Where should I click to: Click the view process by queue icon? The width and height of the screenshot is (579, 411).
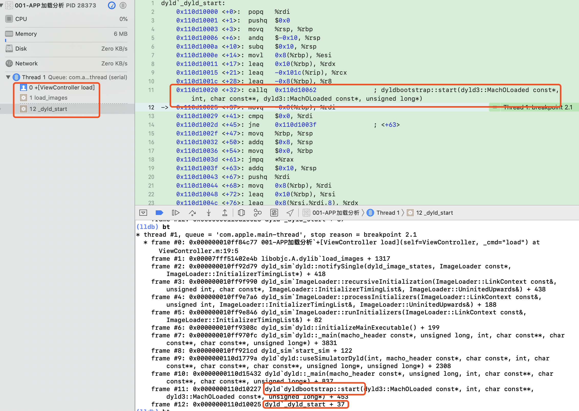pos(123,5)
